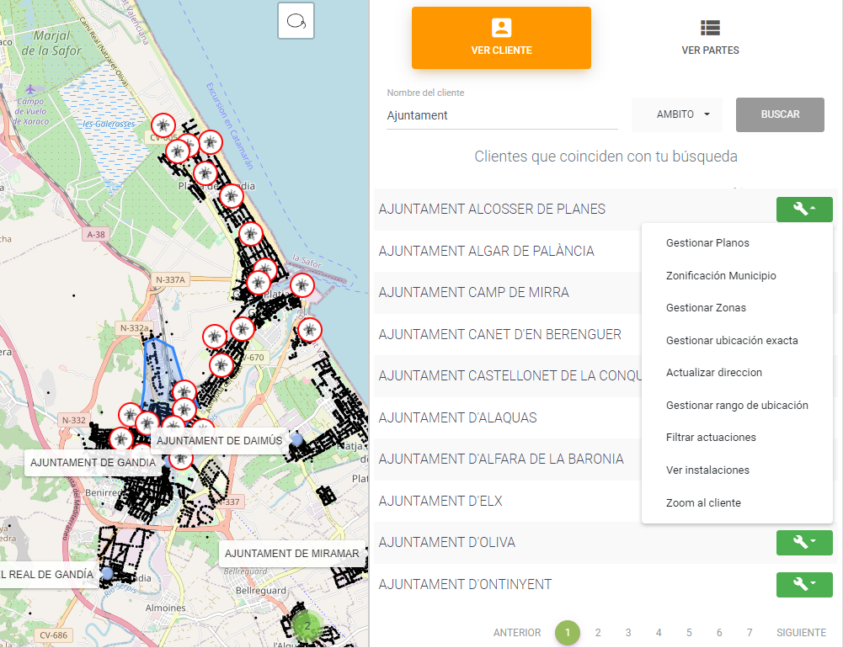Viewport: 843px width, 648px height.
Task: Select the AJUNTAMENT D'ONTINYENT client name
Action: 465,585
